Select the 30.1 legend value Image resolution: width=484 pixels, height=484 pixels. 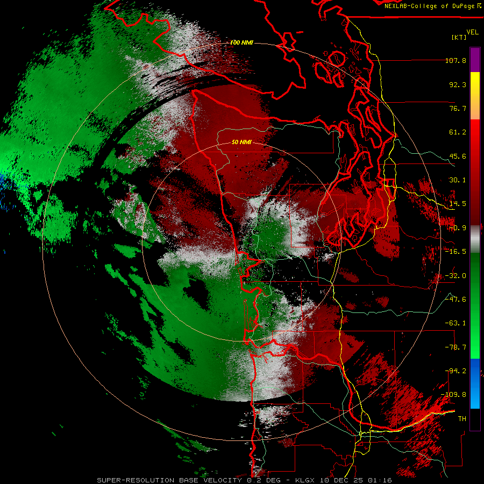[x=458, y=180]
